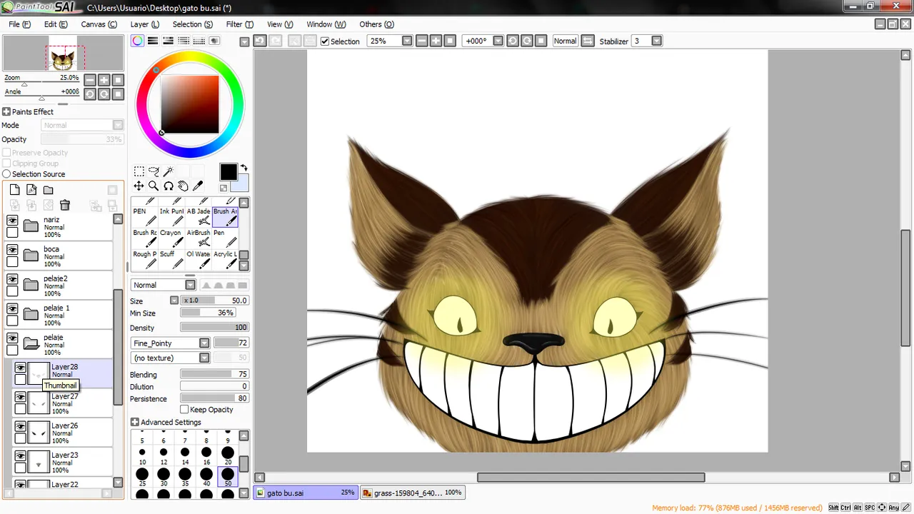
Task: Open the Canvas menu
Action: coord(99,24)
